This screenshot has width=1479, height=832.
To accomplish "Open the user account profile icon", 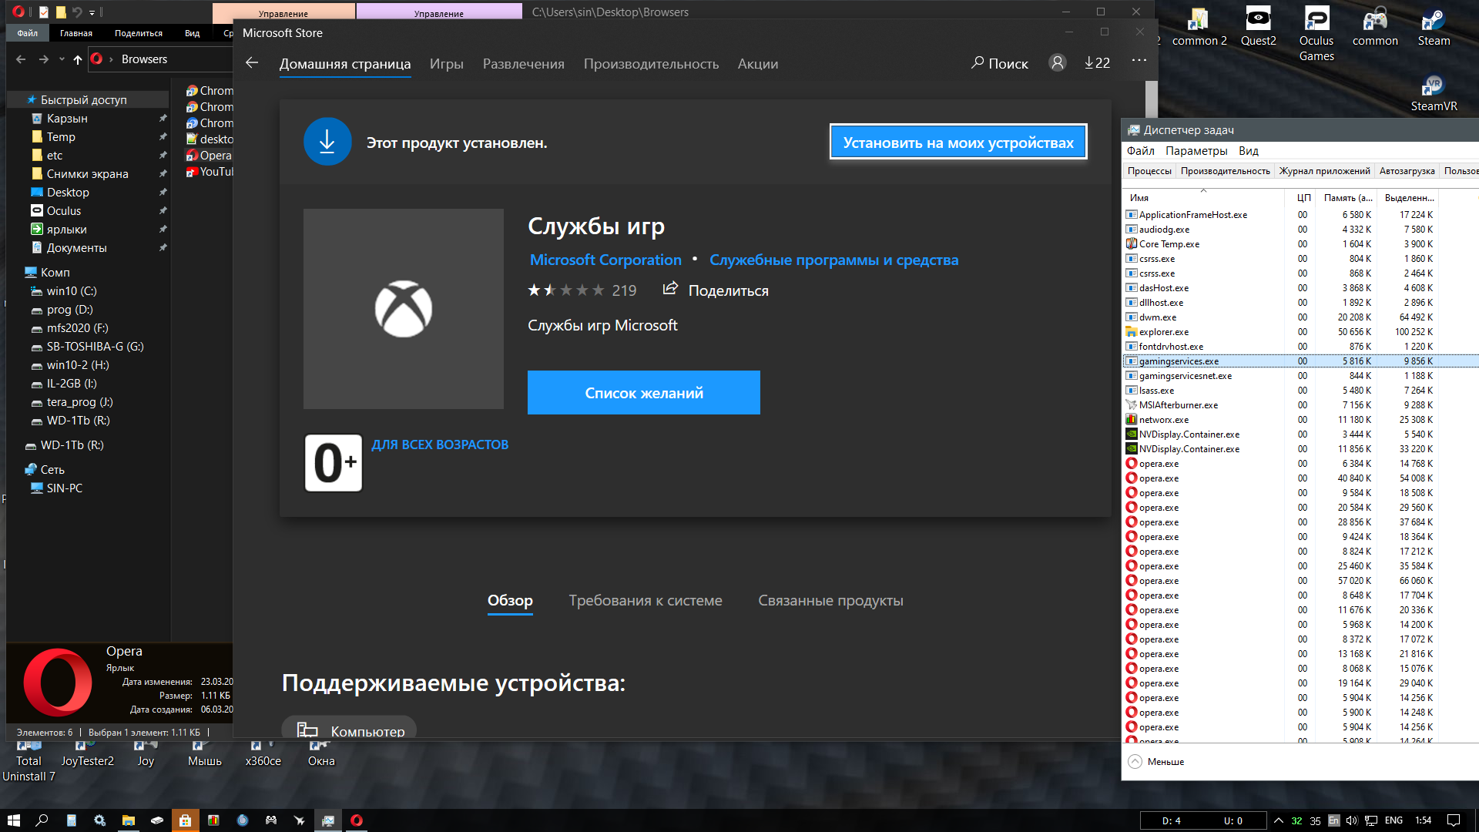I will point(1058,63).
